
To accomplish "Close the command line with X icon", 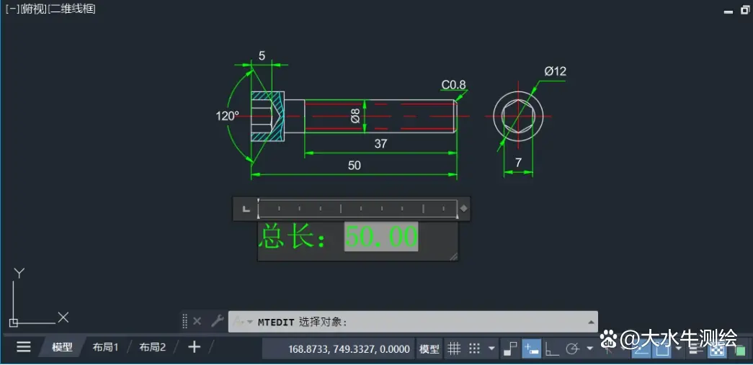I will tap(197, 321).
